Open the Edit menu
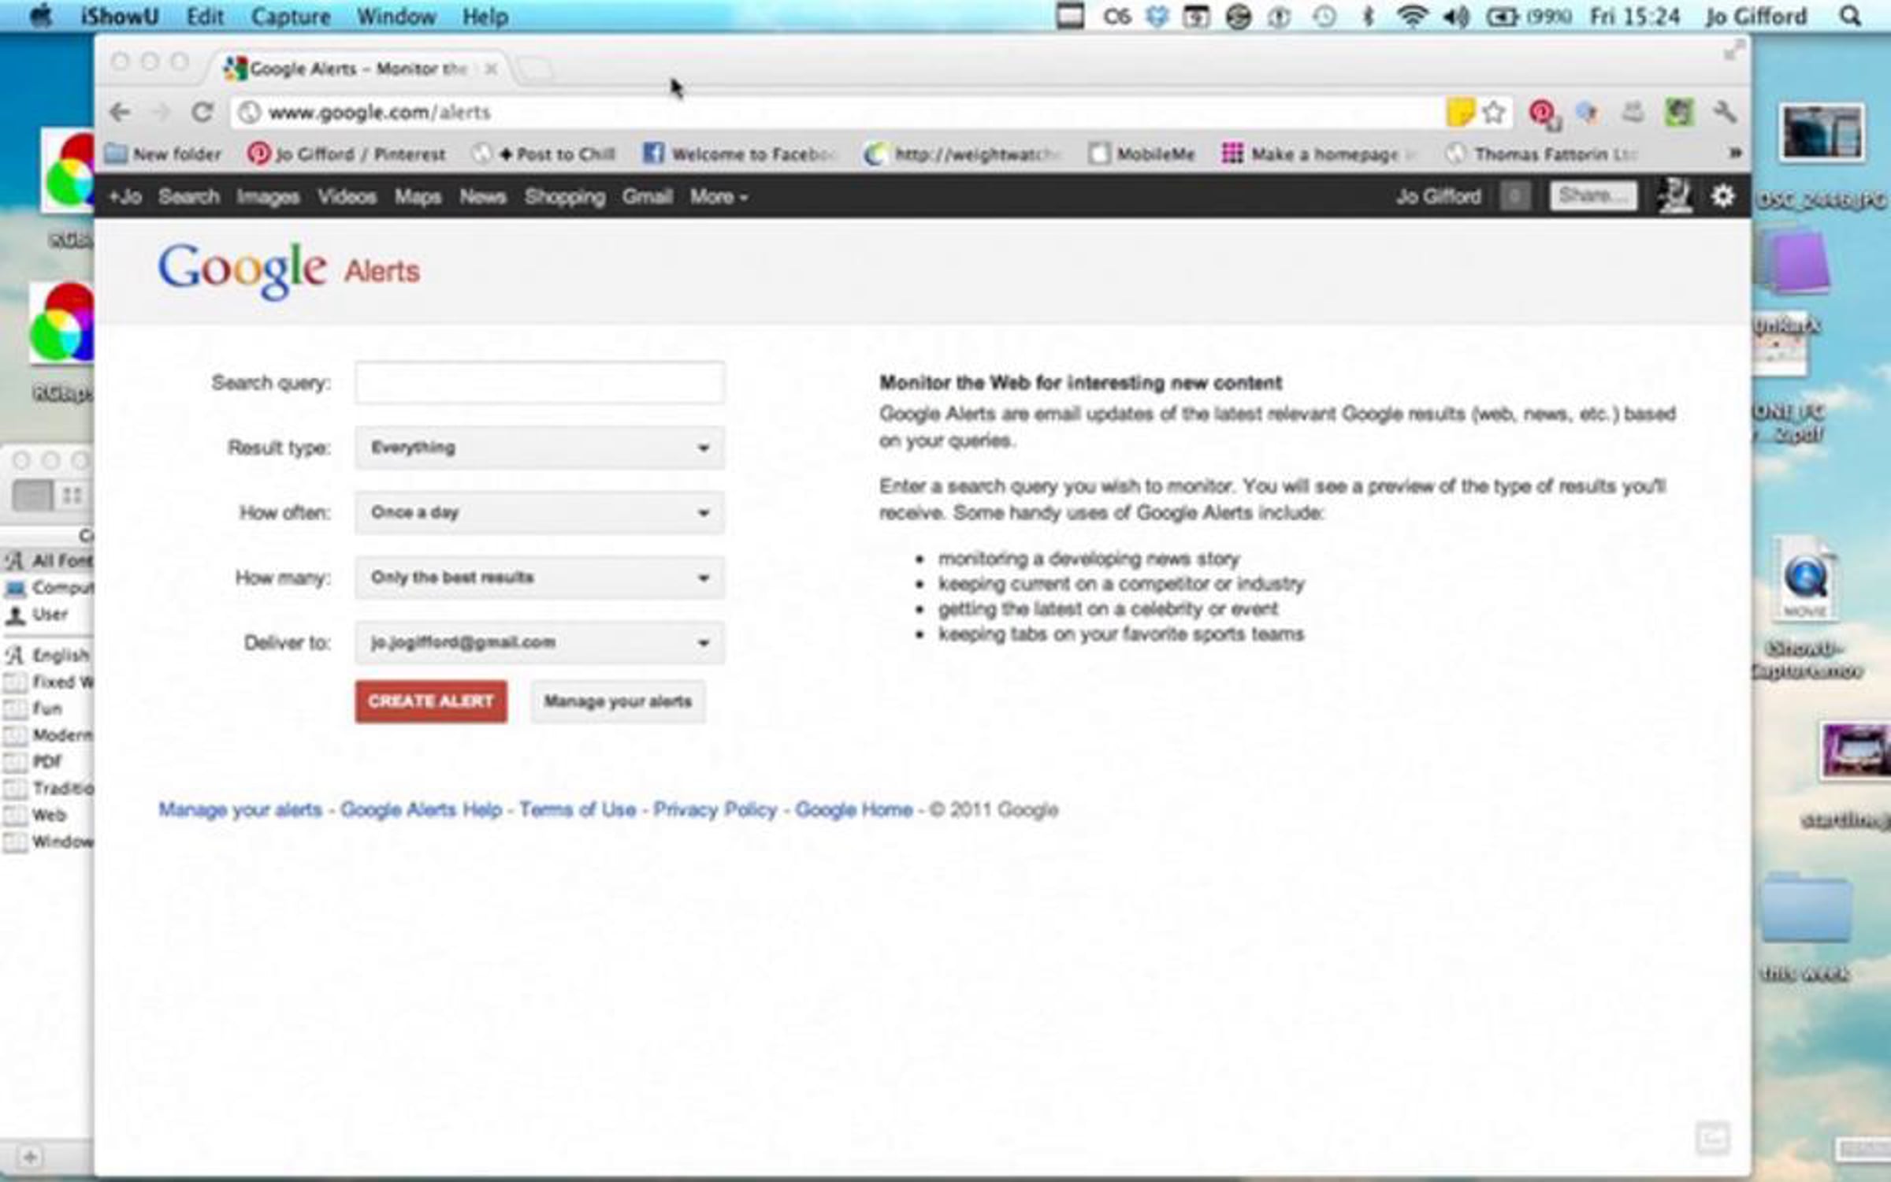This screenshot has width=1891, height=1182. [205, 17]
